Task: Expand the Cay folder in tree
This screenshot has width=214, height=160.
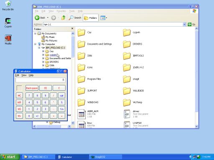Action: (x=43, y=51)
